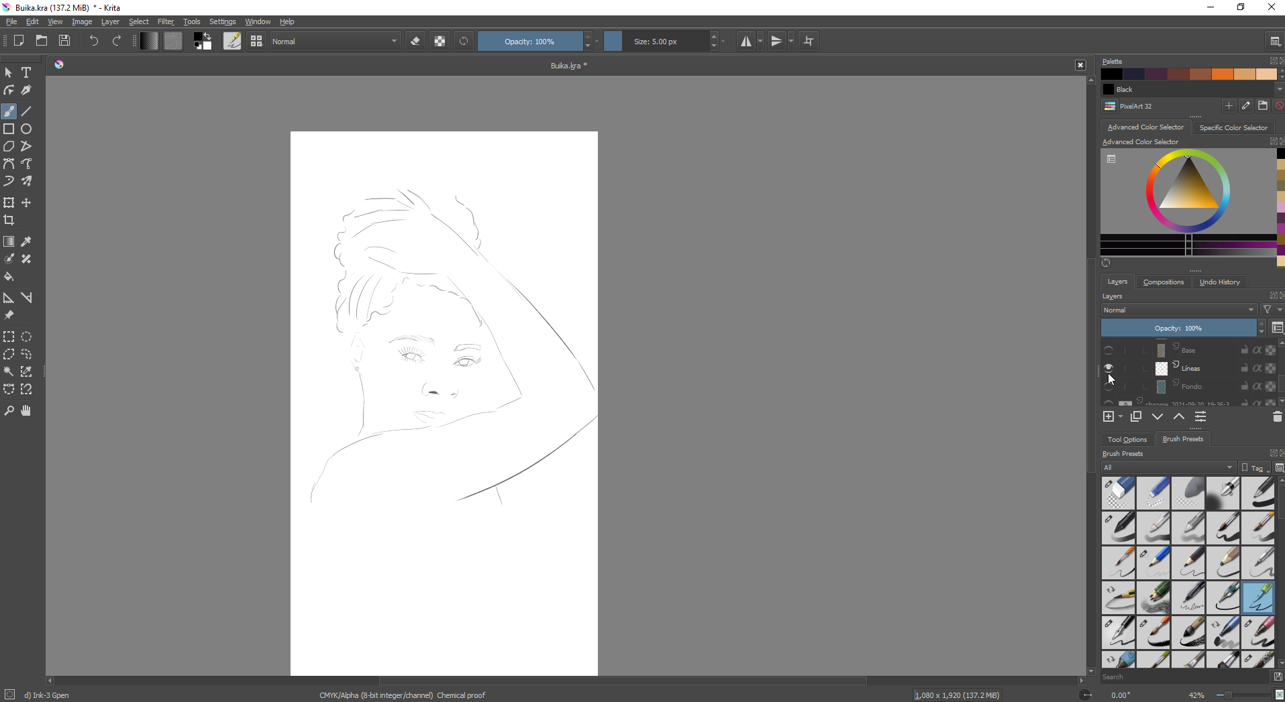This screenshot has height=702, width=1285.
Task: Expand Vertical Mirror options arrow
Action: (791, 41)
